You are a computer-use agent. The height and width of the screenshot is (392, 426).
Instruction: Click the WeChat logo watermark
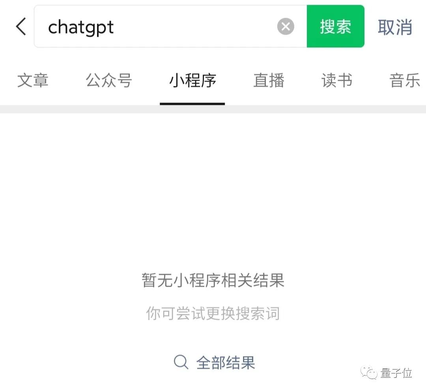[x=369, y=372]
